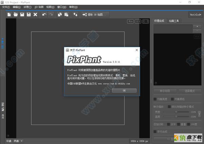Open the 平铺 两者 dropdown in the status bar

[18, 141]
